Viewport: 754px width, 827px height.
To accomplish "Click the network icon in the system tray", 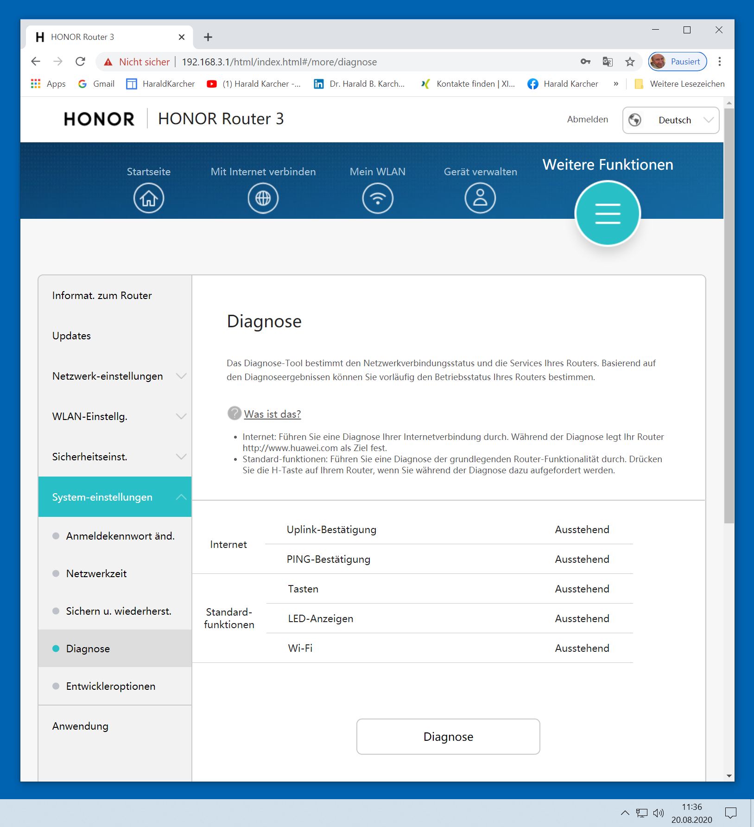I will pos(642,813).
